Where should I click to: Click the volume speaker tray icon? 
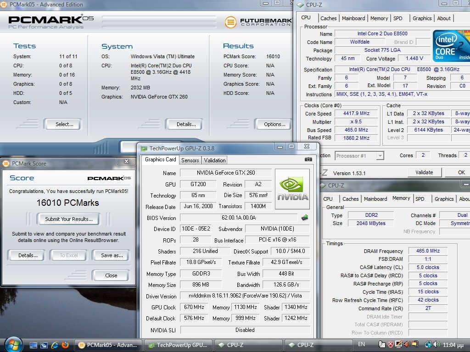click(x=437, y=344)
